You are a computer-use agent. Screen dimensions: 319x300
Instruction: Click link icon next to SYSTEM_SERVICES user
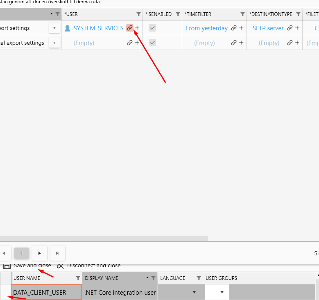tap(130, 28)
